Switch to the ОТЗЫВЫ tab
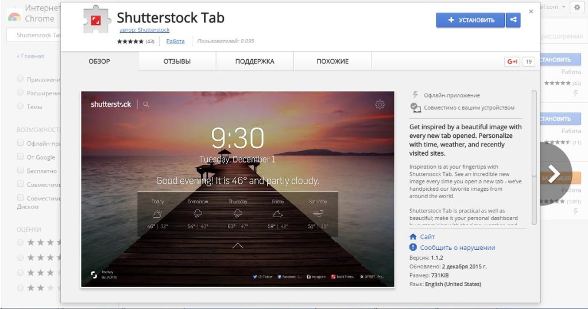The image size is (588, 309). [x=177, y=61]
